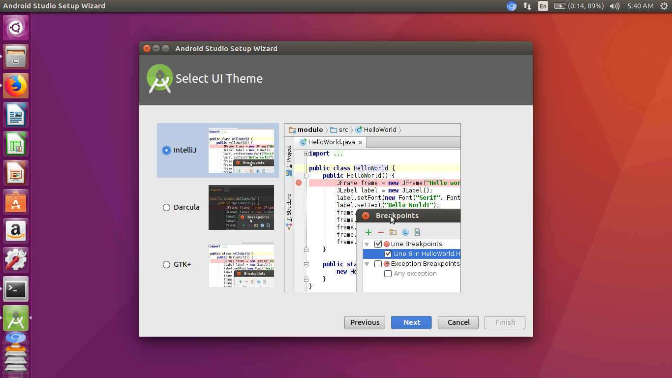Click the greyed-out Finish button
This screenshot has height=378, width=672.
[x=505, y=322]
